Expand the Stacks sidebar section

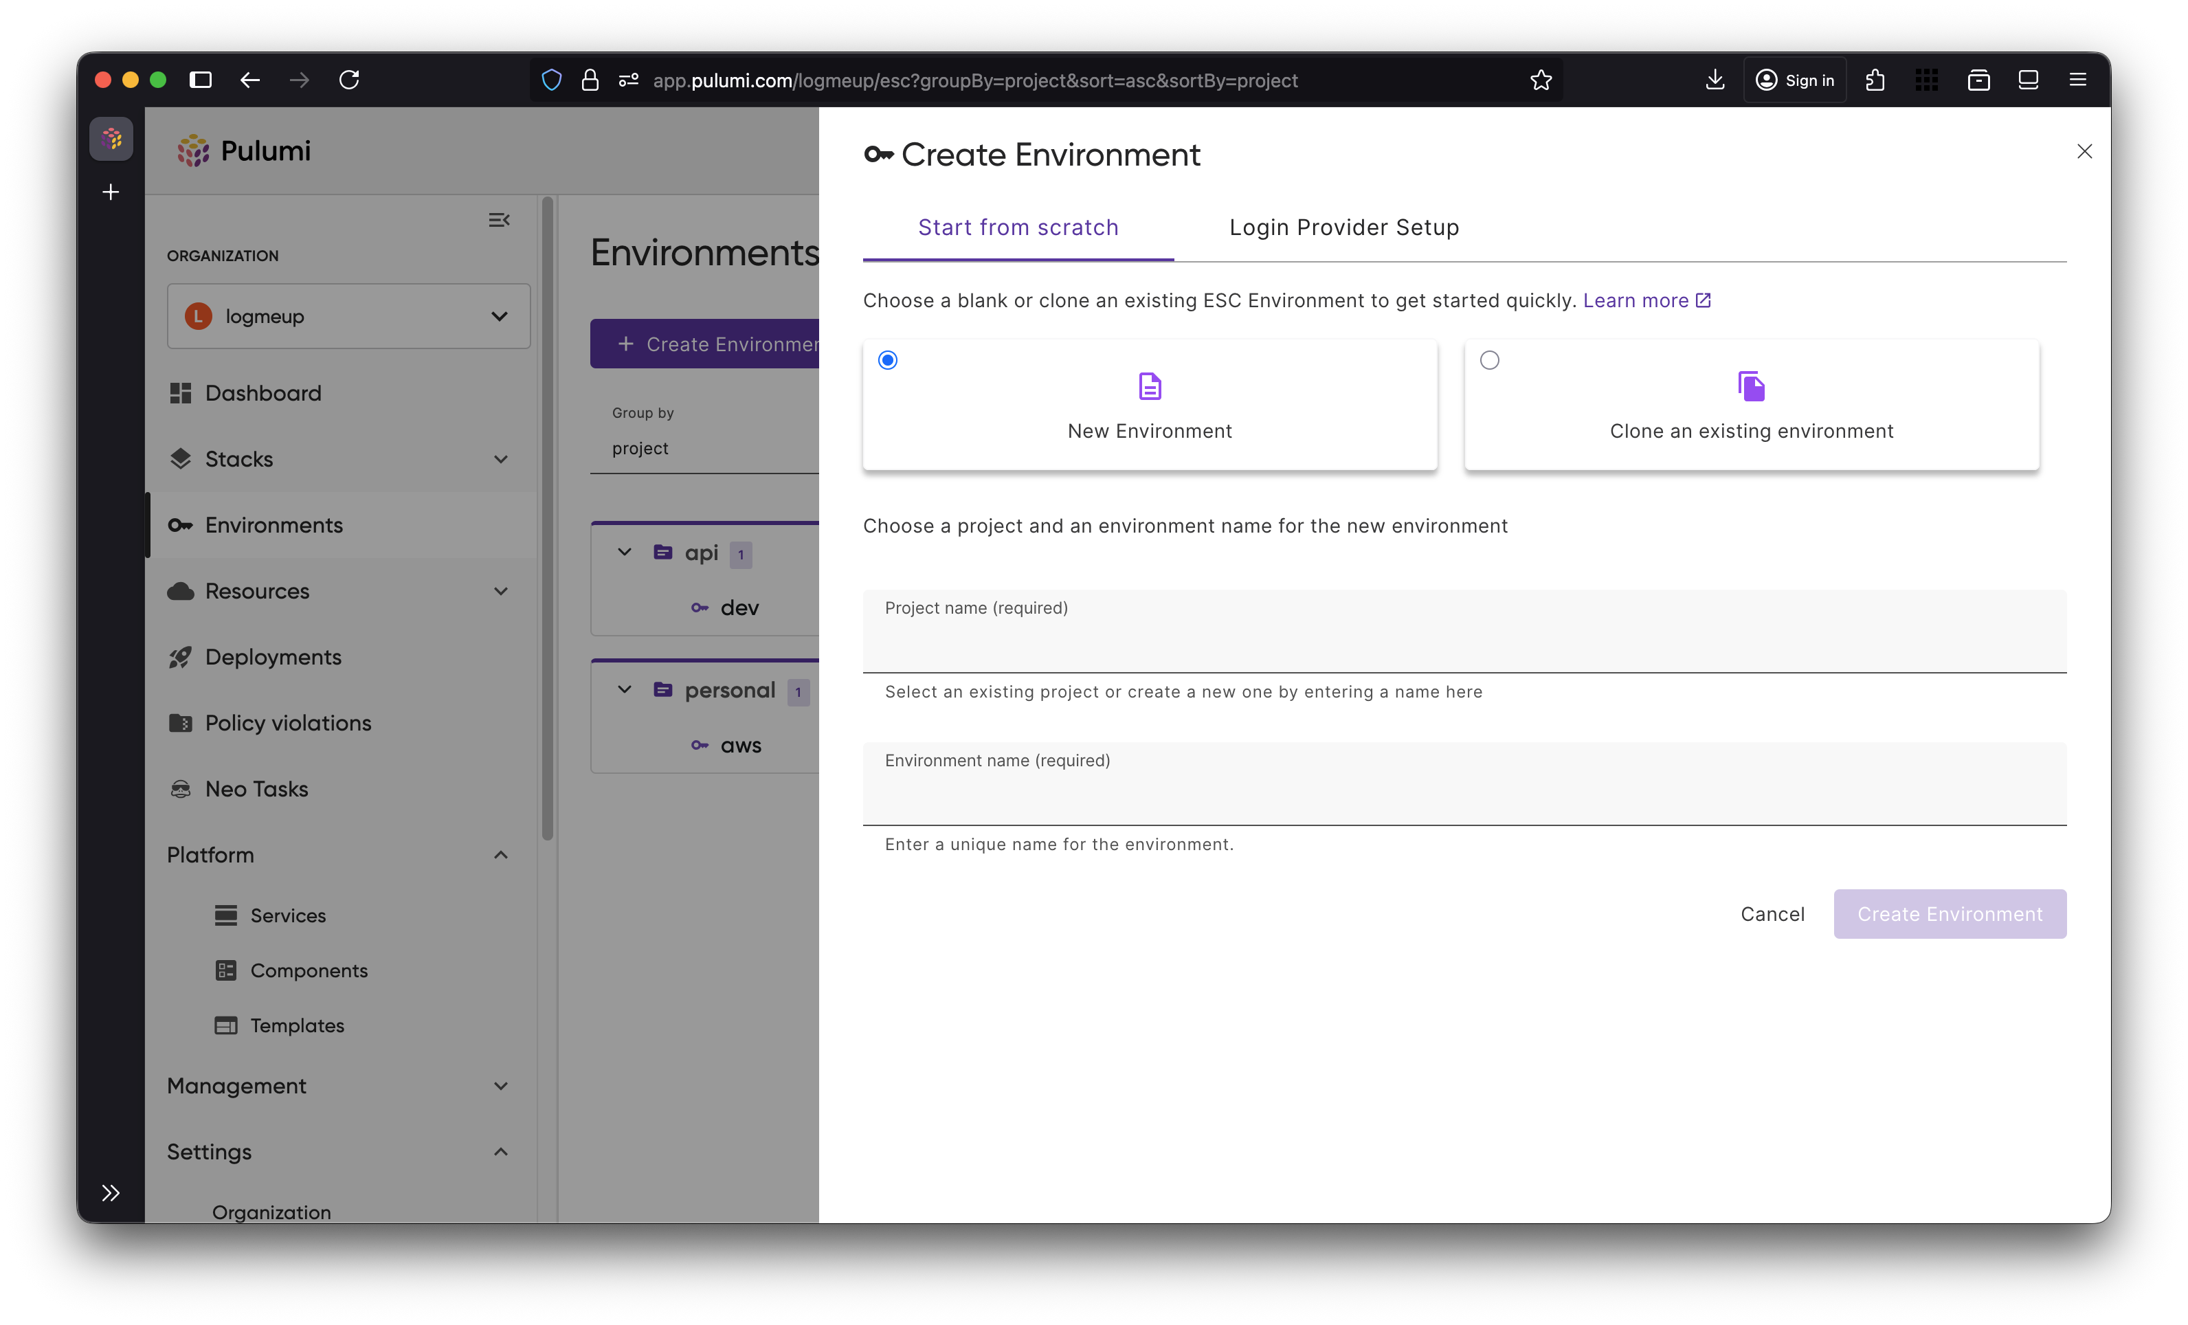click(x=501, y=459)
